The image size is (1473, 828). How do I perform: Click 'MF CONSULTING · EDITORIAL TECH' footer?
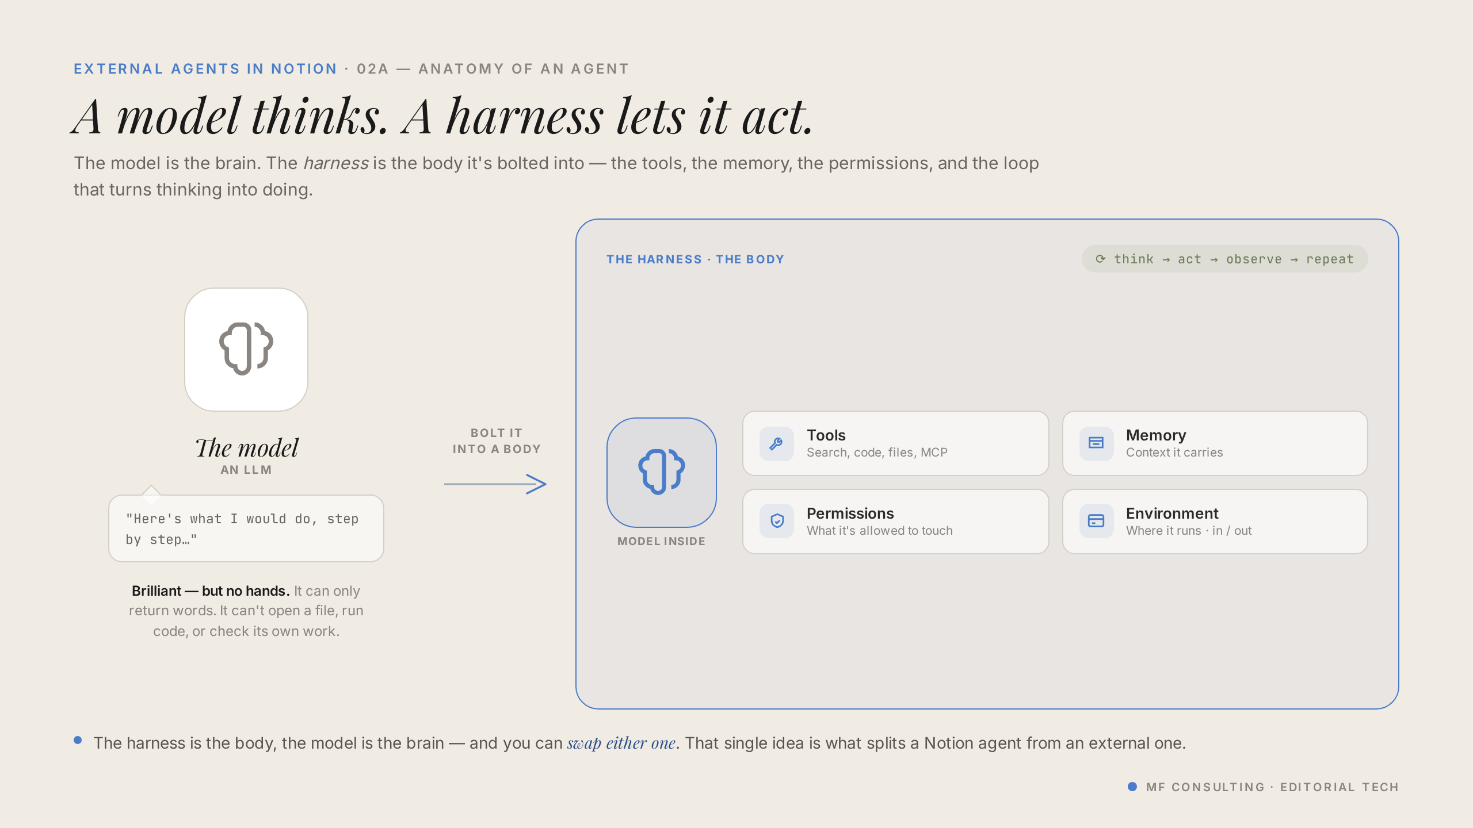pyautogui.click(x=1272, y=787)
